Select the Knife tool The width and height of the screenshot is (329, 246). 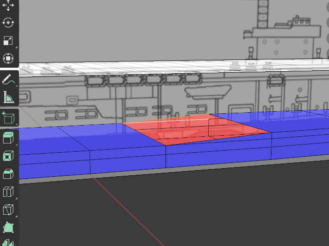[9, 210]
